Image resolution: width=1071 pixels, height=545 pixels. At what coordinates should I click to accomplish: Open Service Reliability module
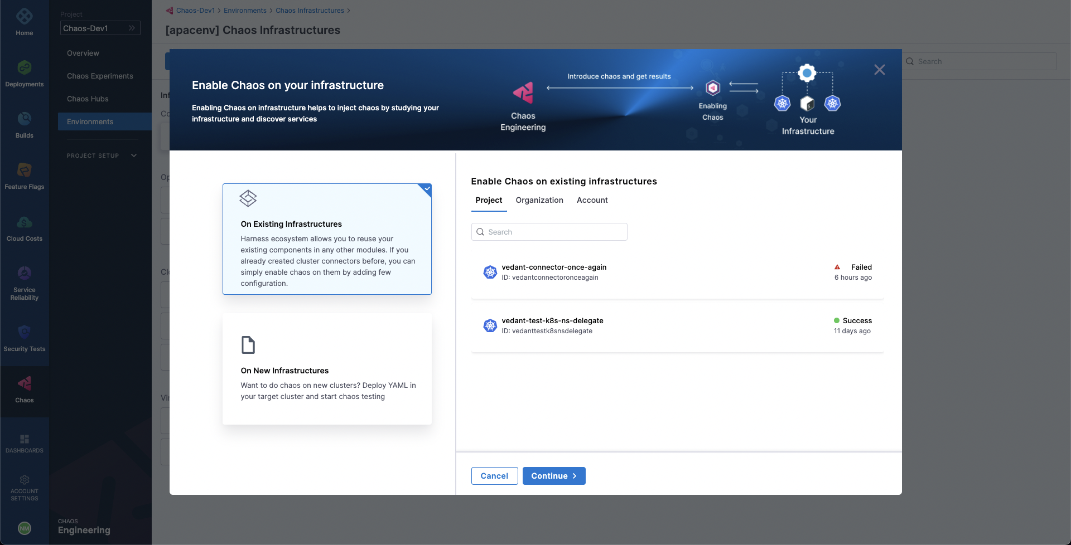coord(24,274)
